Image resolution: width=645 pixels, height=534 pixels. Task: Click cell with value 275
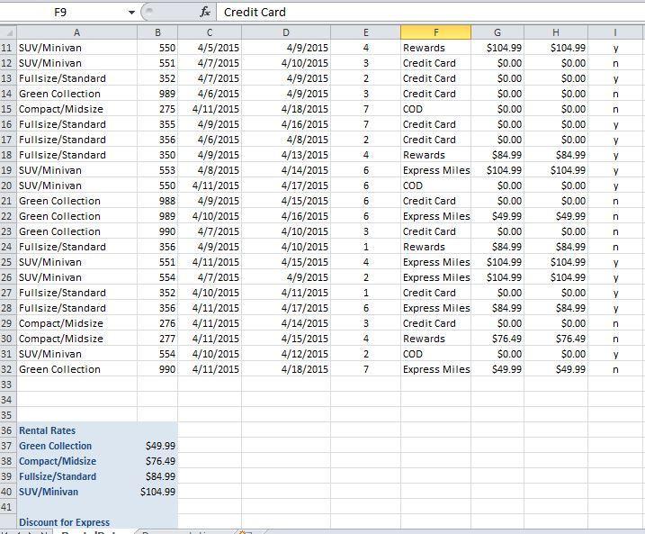157,109
